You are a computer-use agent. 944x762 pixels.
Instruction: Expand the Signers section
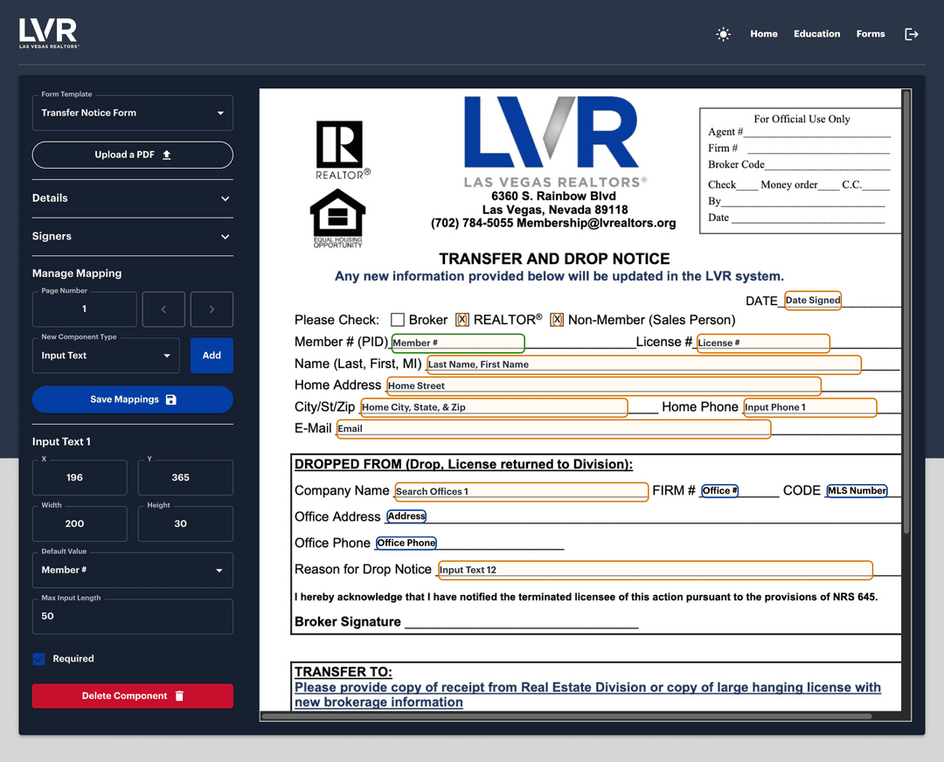133,237
